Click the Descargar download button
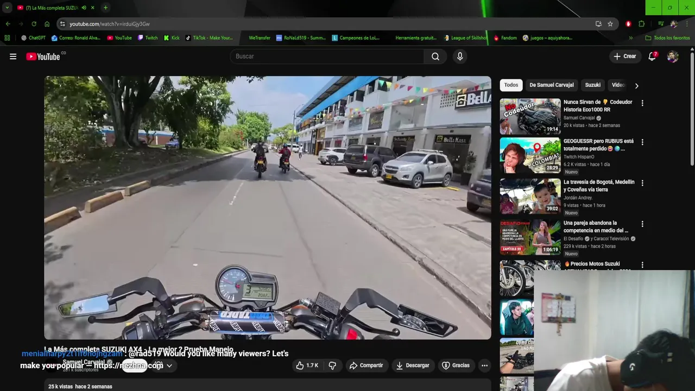 click(413, 365)
